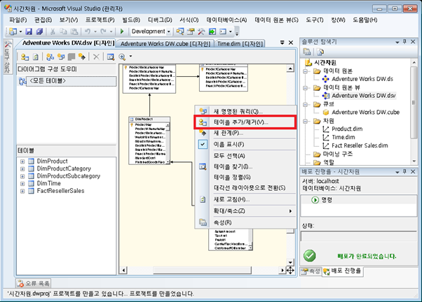Open the toolbox side tab

[7, 57]
